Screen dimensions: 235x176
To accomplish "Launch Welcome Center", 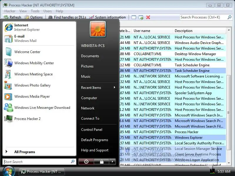I will click(x=39, y=52).
